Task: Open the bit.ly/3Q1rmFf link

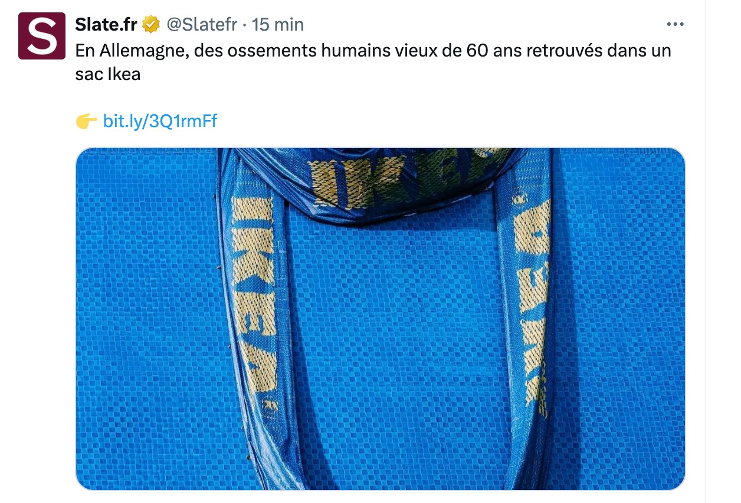Action: coord(160,121)
